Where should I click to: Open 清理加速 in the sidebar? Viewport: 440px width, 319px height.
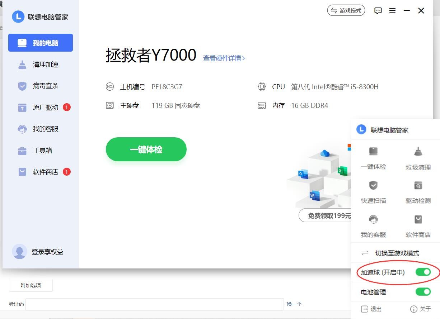tap(45, 65)
